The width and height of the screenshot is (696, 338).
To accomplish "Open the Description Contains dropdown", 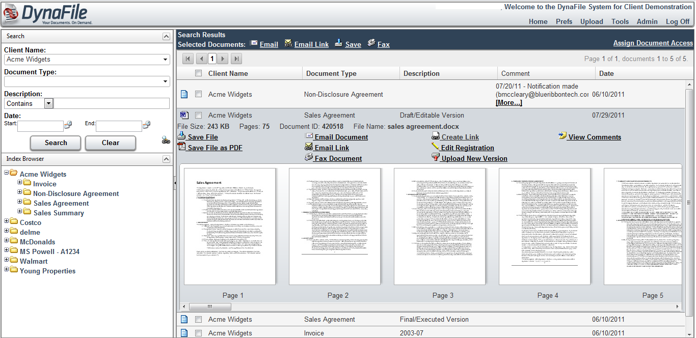I will 48,103.
